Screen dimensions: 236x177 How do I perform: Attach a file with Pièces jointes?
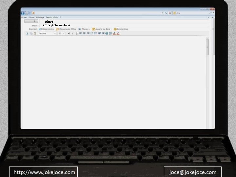point(46,29)
